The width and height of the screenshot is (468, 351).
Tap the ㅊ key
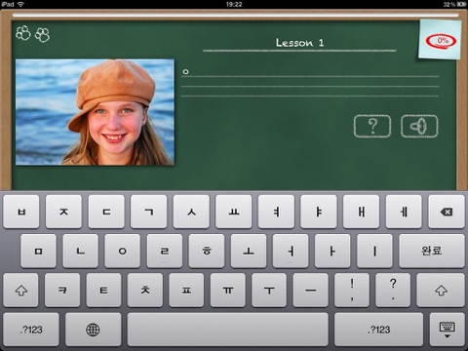coord(145,291)
